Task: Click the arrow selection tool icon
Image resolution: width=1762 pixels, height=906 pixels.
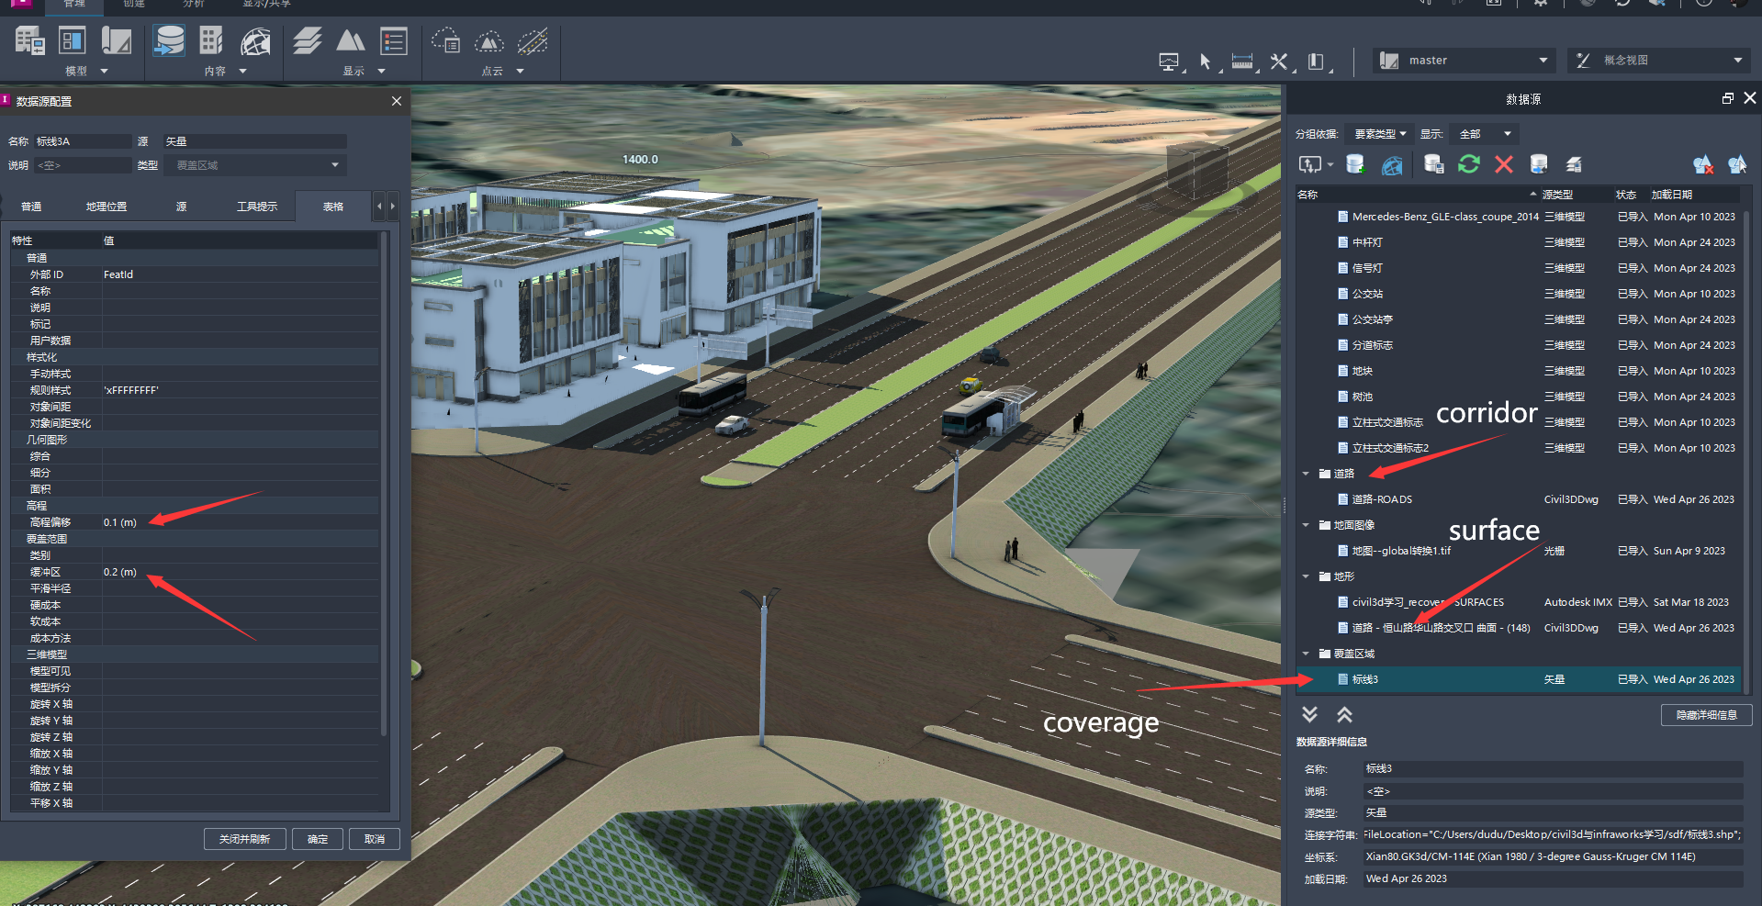Action: click(x=1206, y=62)
